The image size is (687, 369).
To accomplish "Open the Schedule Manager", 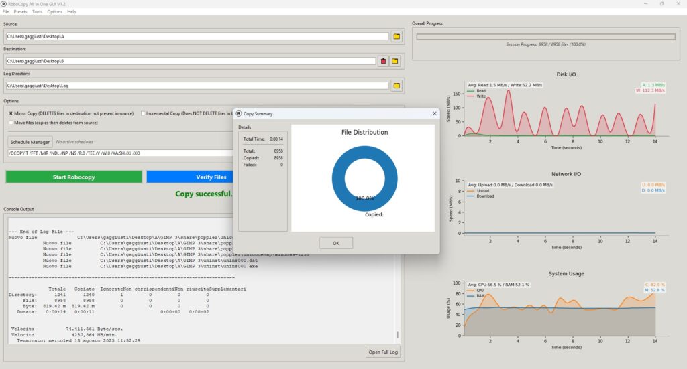I will coord(30,142).
